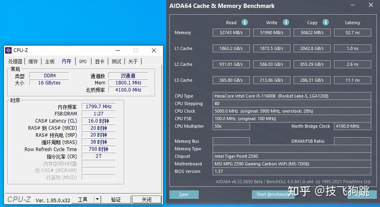The height and width of the screenshot is (207, 380).
Task: Open the 测试 tab in CPU-Z
Action: (x=116, y=61)
